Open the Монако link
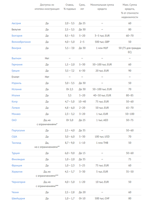Image resolution: width=144 pixels, height=204 pixels. click(x=16, y=114)
